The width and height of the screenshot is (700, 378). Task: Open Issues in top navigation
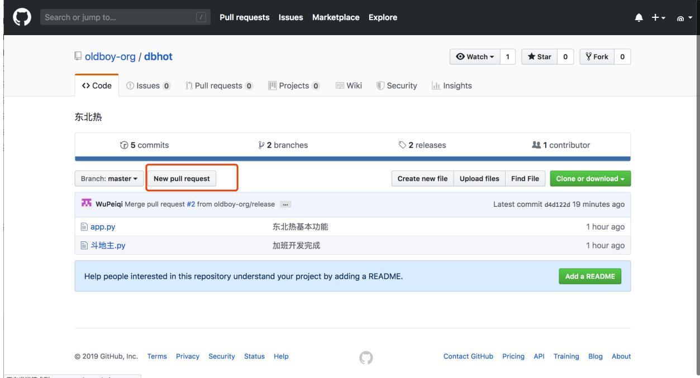(x=291, y=17)
